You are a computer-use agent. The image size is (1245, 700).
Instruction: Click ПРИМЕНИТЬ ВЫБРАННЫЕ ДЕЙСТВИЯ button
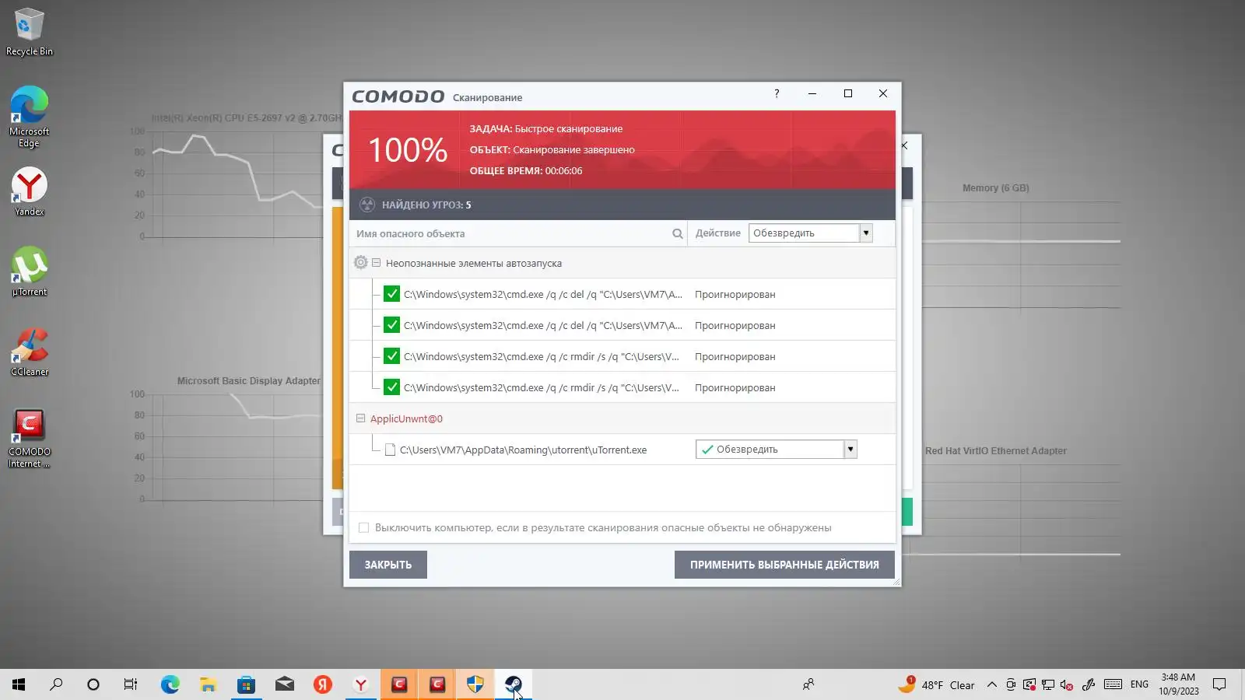[x=784, y=565]
